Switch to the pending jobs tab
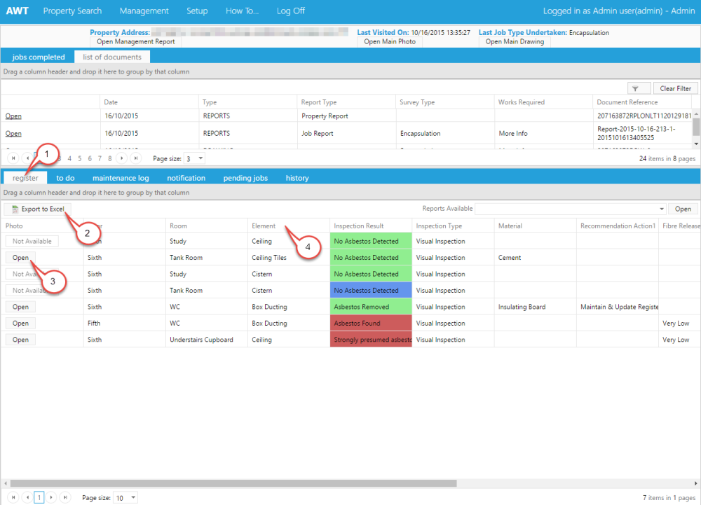701x505 pixels. pos(245,178)
